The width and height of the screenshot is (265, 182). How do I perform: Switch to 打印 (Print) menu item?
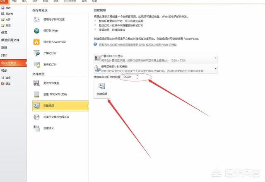point(5,55)
